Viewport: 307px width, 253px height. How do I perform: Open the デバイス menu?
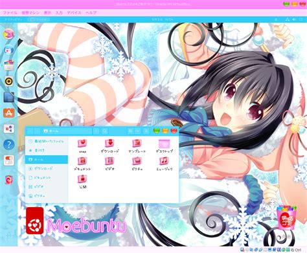74,13
